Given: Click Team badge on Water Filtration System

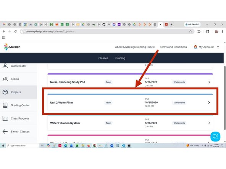Looking at the screenshot, I should (x=108, y=123).
